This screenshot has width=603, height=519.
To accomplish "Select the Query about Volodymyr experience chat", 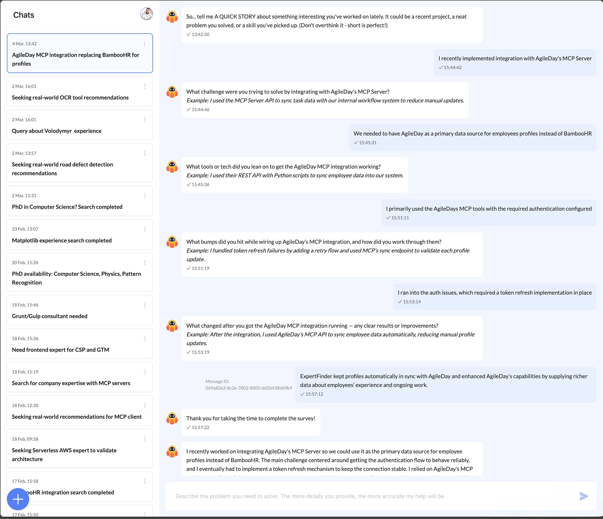I will [x=56, y=131].
